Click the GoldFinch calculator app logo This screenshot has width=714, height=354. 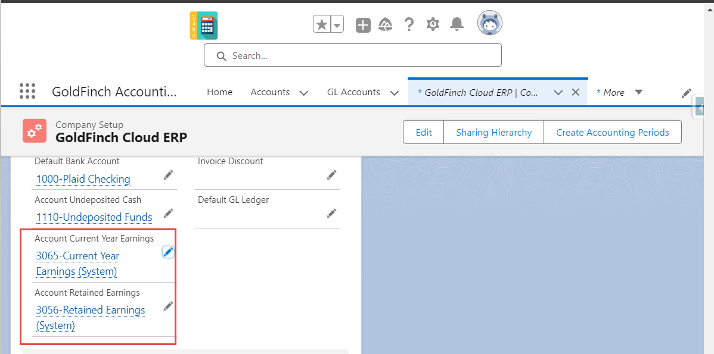(204, 26)
